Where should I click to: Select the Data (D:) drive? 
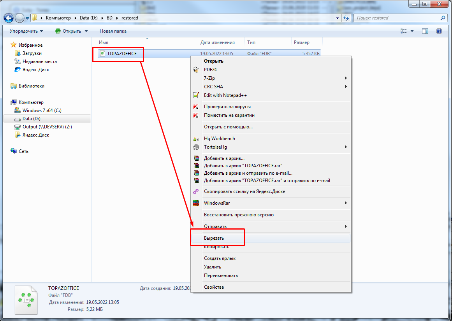coord(47,119)
